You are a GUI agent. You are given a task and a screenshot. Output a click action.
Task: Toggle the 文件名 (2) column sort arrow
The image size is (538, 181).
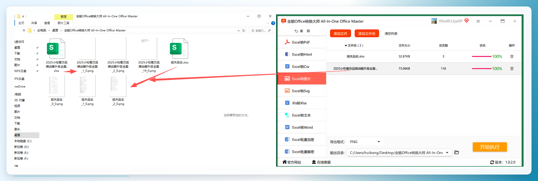pyautogui.click(x=346, y=46)
